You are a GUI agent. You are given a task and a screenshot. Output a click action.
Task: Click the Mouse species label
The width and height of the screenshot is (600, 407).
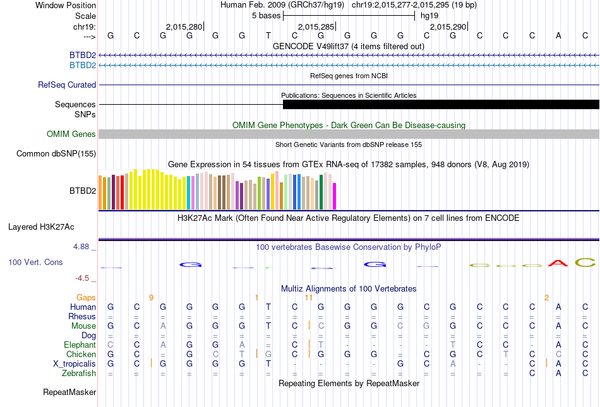(x=84, y=326)
